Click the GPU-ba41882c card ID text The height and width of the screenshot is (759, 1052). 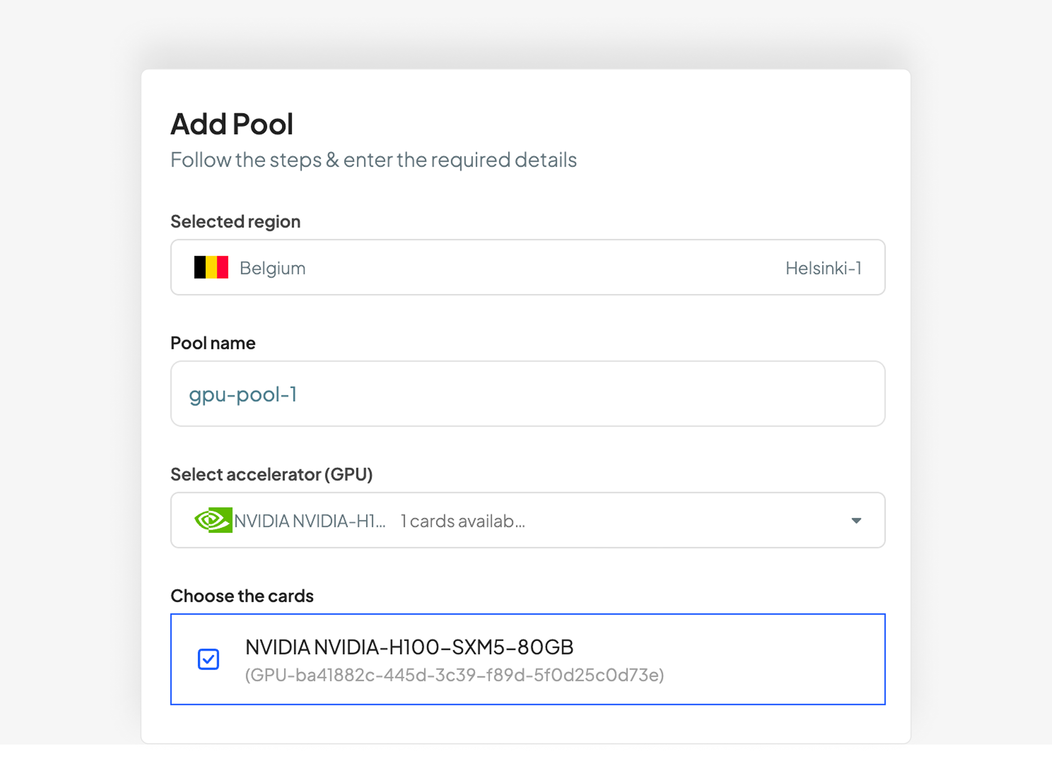(455, 675)
